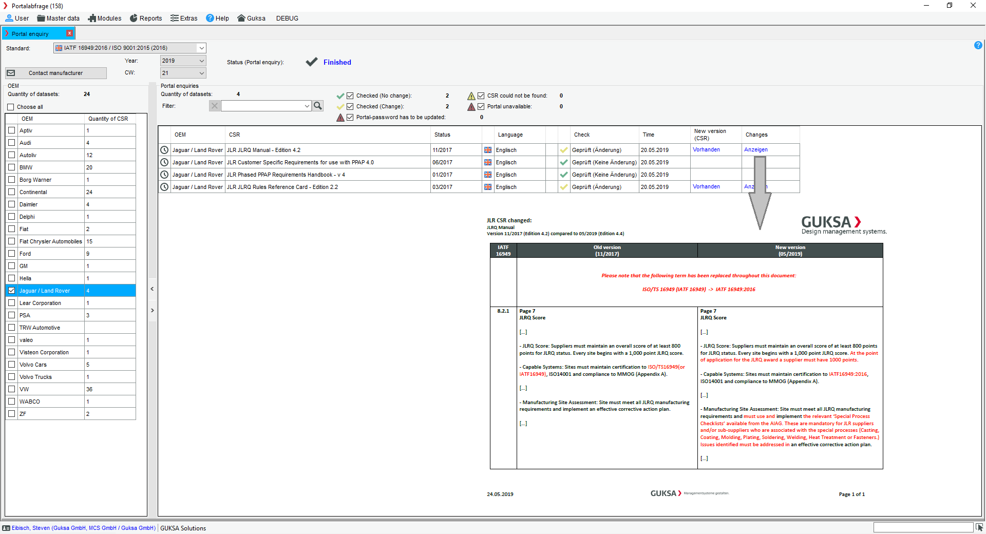
Task: Click clock icon of JLRQ Manual row
Action: pos(164,150)
